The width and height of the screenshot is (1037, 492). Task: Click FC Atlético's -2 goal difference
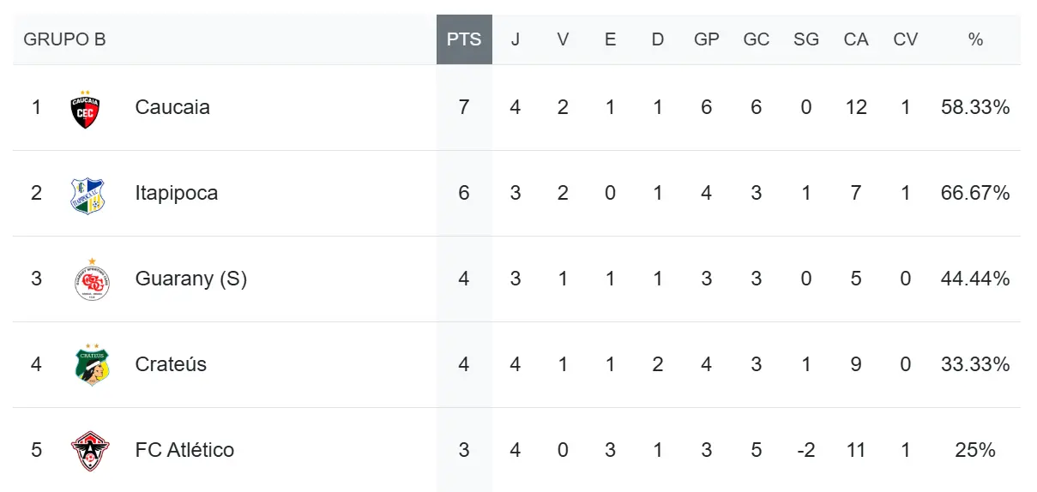[x=806, y=450]
